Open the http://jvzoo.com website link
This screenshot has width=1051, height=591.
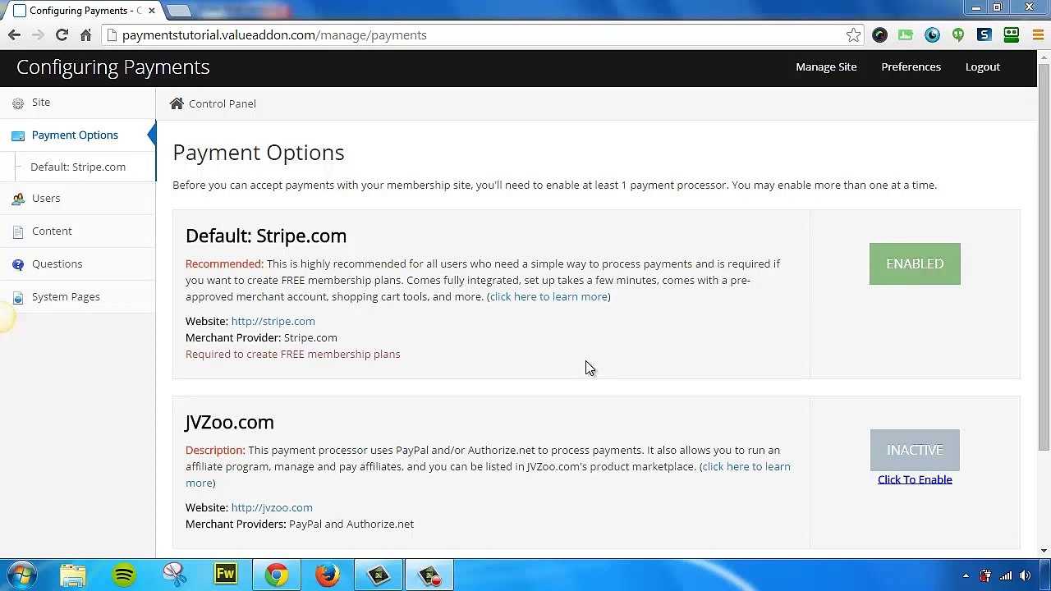[272, 507]
